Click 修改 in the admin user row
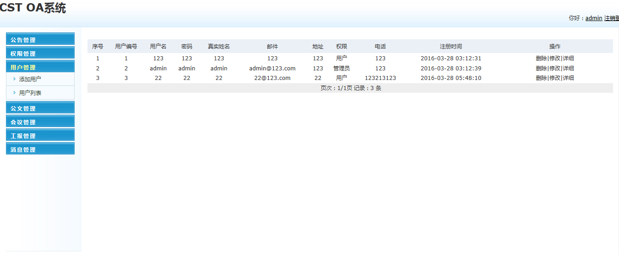The width and height of the screenshot is (619, 255). 554,69
